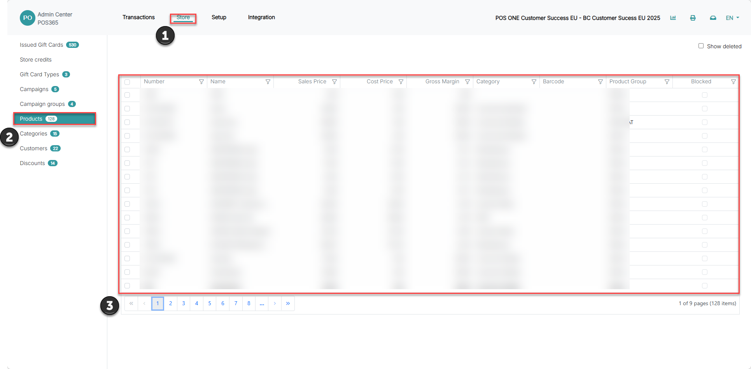Sort by the Gross Margin header
This screenshot has height=369, width=751.
(x=442, y=81)
